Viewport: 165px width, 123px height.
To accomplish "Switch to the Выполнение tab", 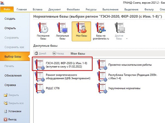I will (110, 10).
